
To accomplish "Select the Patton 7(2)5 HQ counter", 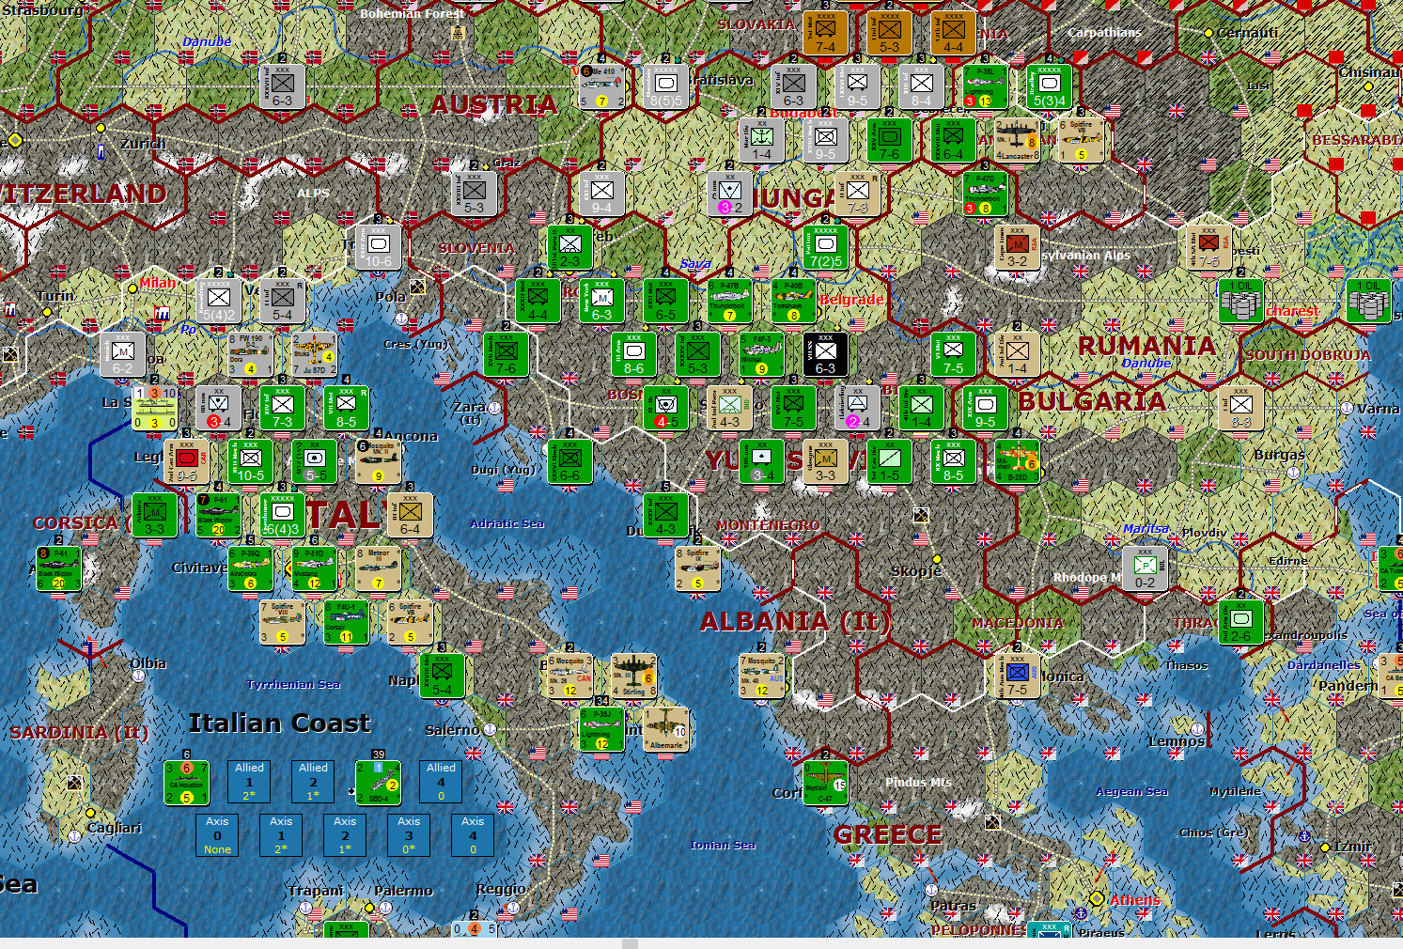I will 825,247.
